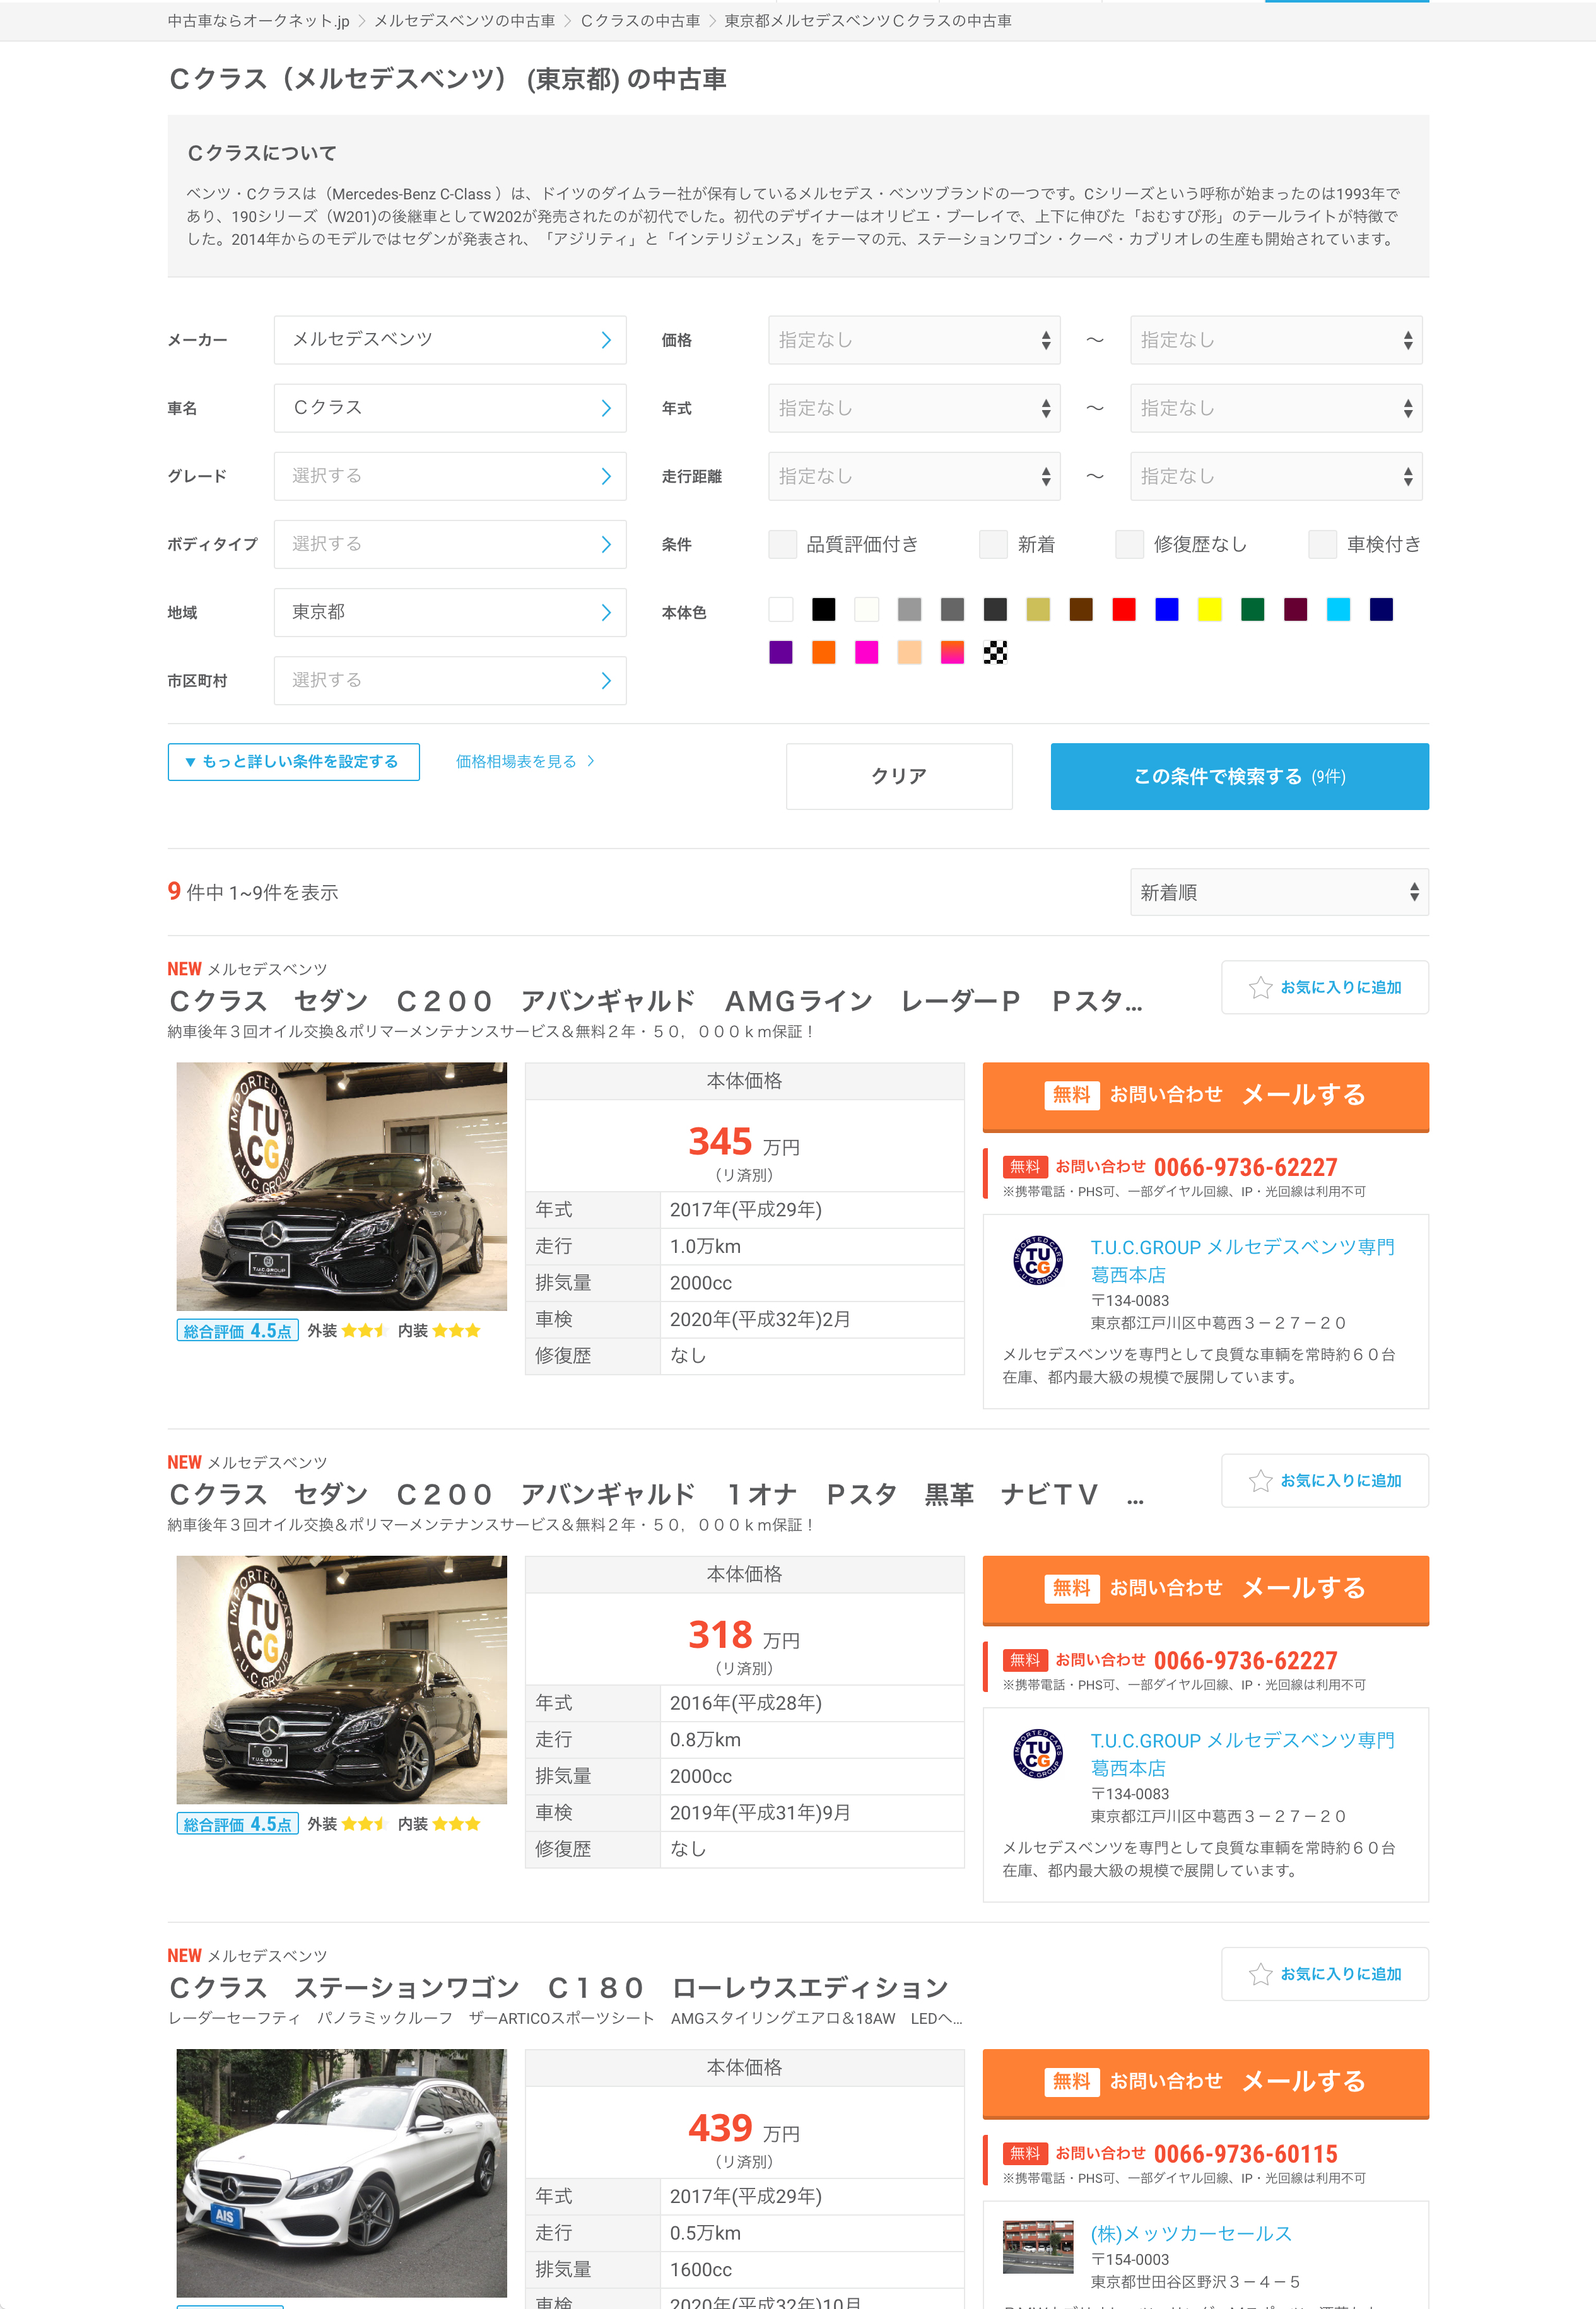Click この条件で検索する (9件) button
This screenshot has width=1596, height=2309.
point(1239,776)
